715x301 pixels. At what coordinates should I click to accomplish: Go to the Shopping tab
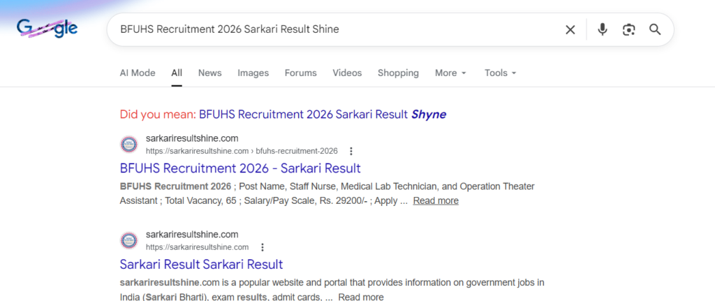pyautogui.click(x=398, y=73)
